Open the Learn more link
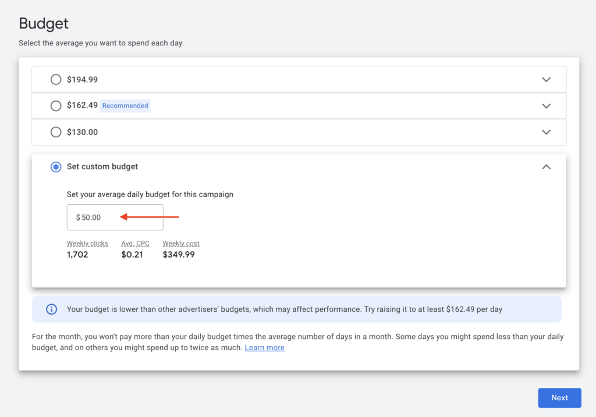Image resolution: width=596 pixels, height=417 pixels. pos(264,348)
